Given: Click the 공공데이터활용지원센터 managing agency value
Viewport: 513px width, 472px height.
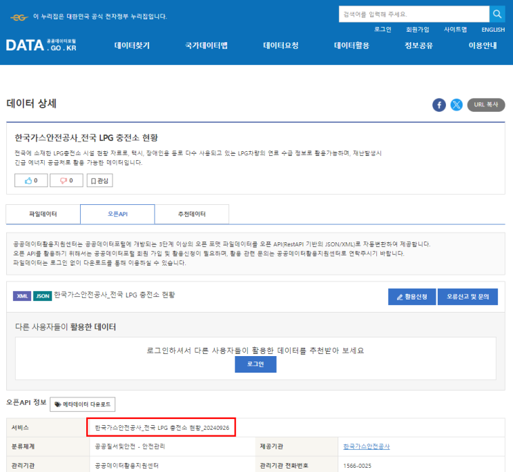Looking at the screenshot, I should pos(126,466).
